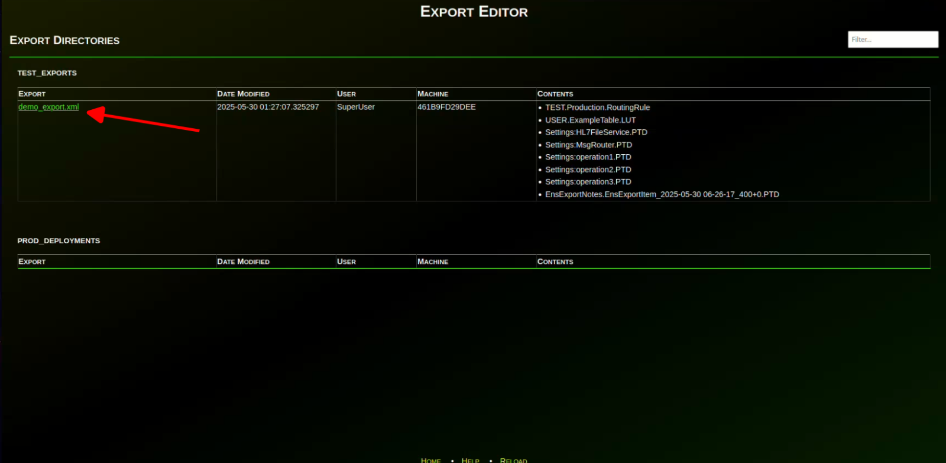The width and height of the screenshot is (946, 463).
Task: Click the Filter input field
Action: tap(892, 40)
